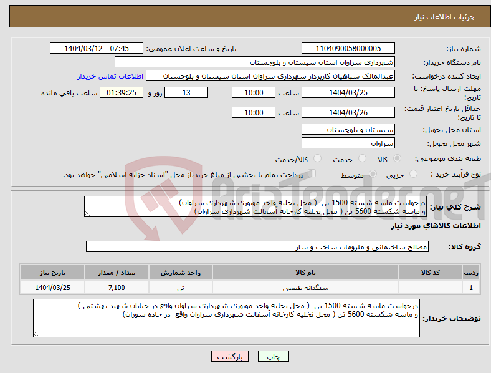Click the ردیف column header
Image resolution: width=491 pixels, height=373 pixels.
[x=471, y=273]
